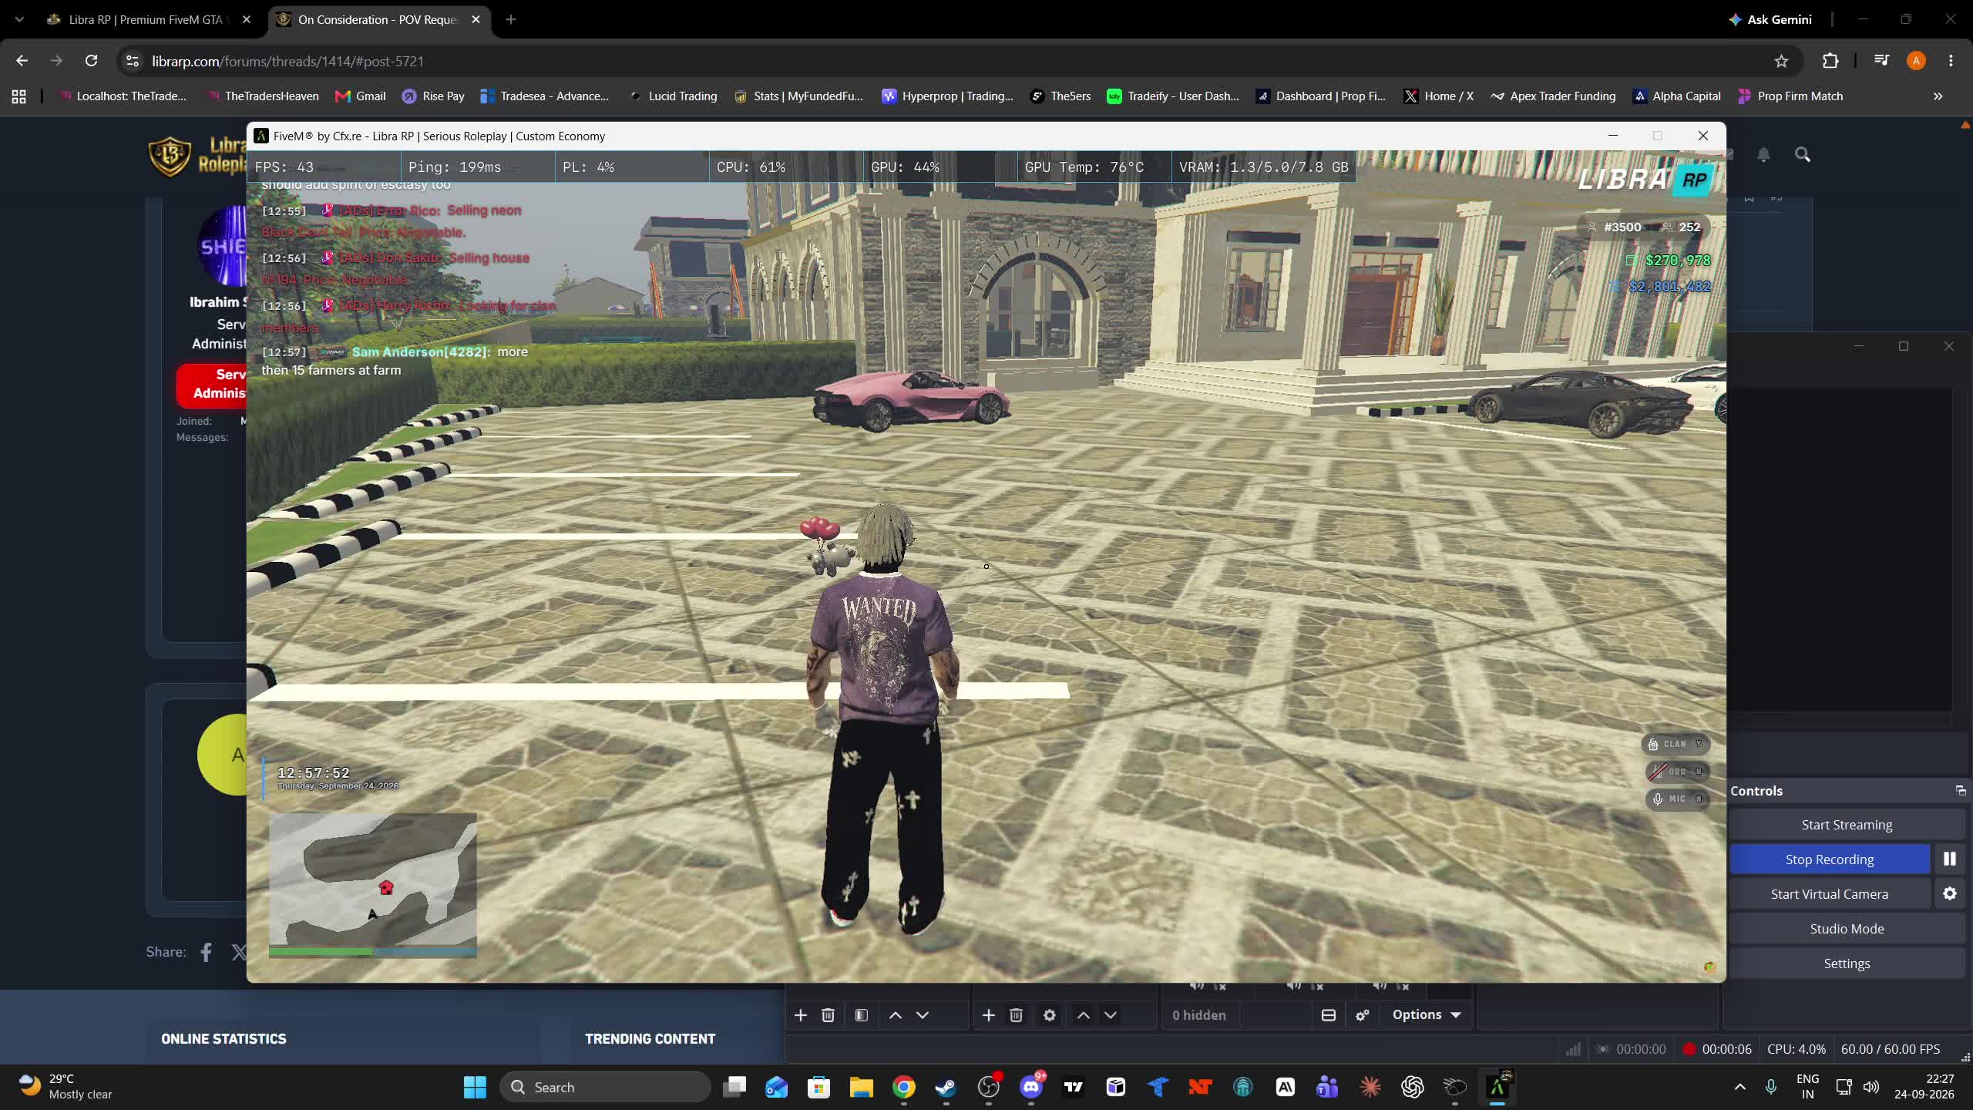Bookmark this page with the star icon
The width and height of the screenshot is (1973, 1110).
(x=1781, y=61)
